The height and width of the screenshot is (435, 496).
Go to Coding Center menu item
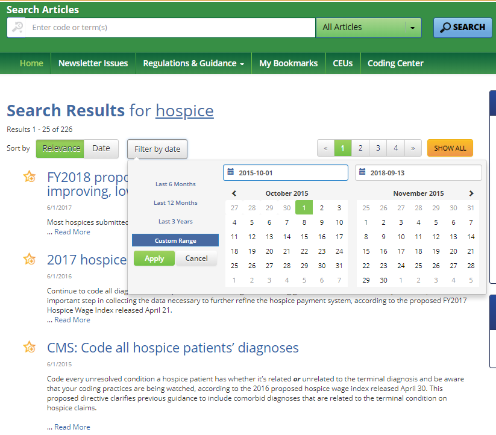tap(395, 63)
